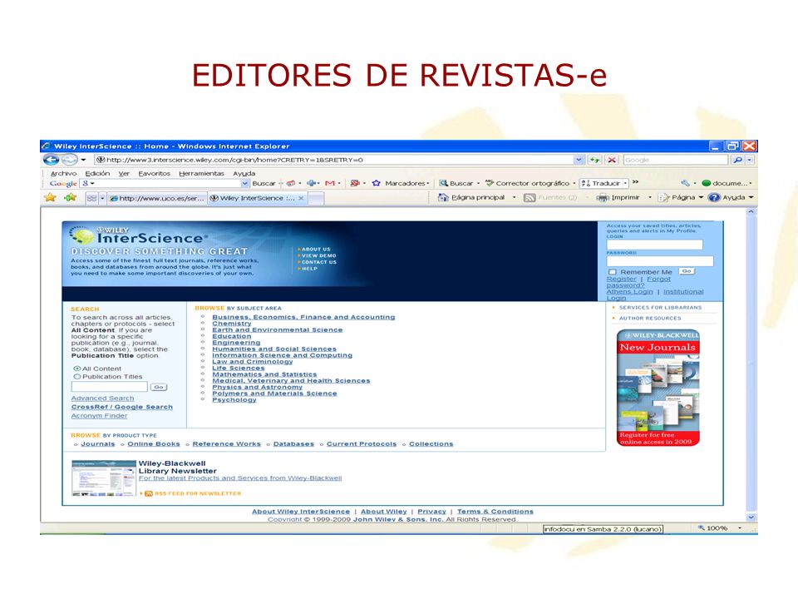Viewport: 798px width, 599px height.
Task: Click the Página principal home icon
Action: 443,198
